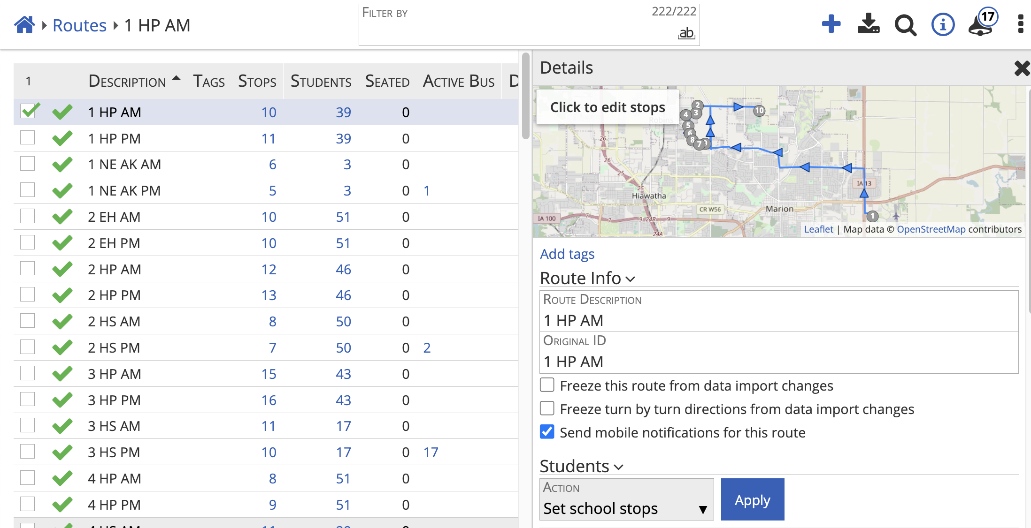The height and width of the screenshot is (528, 1031).
Task: Click the Add tags link
Action: pyautogui.click(x=567, y=254)
